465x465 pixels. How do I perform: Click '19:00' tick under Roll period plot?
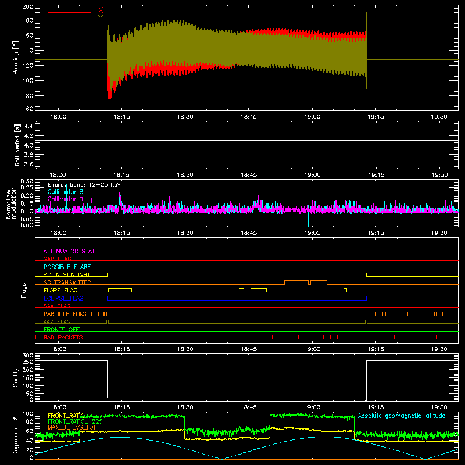312,175
